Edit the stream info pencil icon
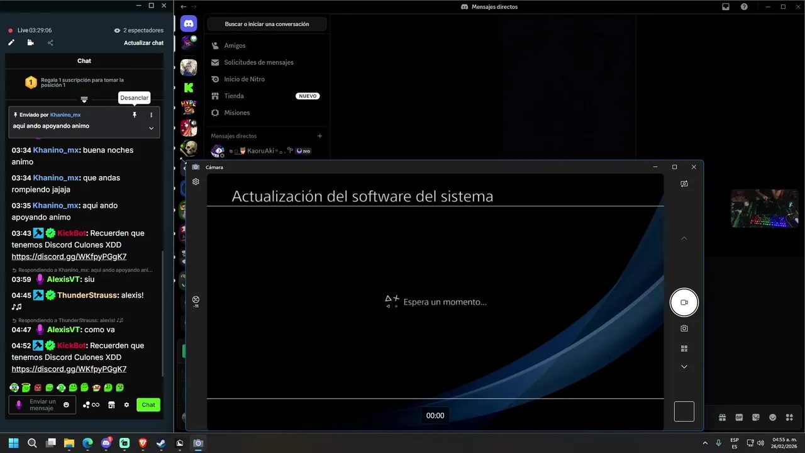 (x=11, y=43)
